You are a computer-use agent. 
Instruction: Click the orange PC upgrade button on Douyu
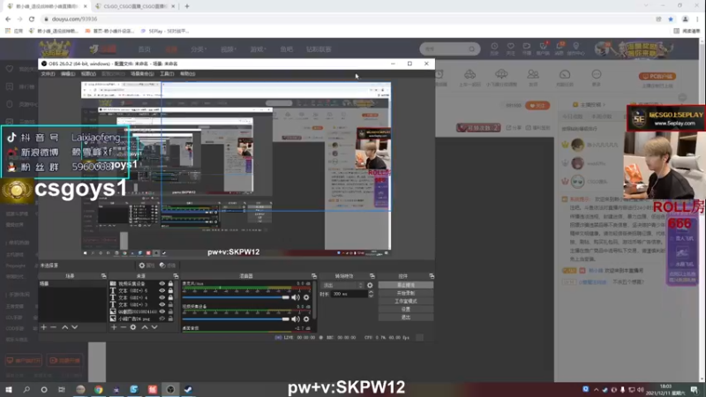(657, 76)
